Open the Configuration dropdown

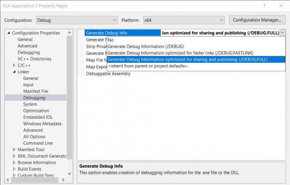(x=77, y=20)
